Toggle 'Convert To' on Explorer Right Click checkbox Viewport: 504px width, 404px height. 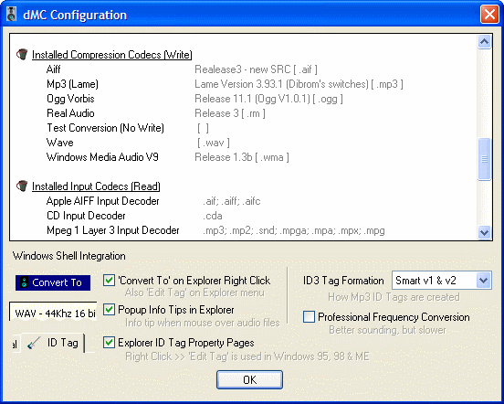tap(109, 281)
